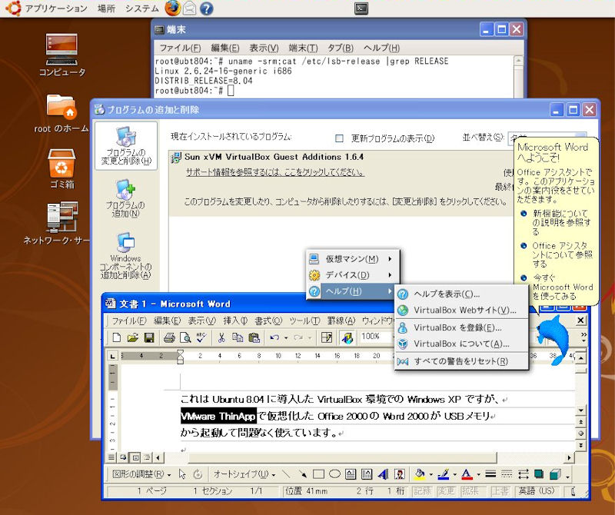615x515 pixels.
Task: Toggle the 変更 track changes indicator
Action: click(447, 491)
